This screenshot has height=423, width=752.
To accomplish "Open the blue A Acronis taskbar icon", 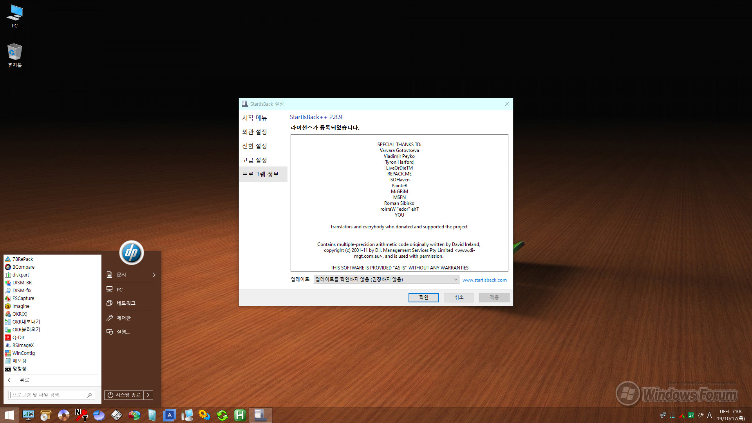I will pos(169,415).
